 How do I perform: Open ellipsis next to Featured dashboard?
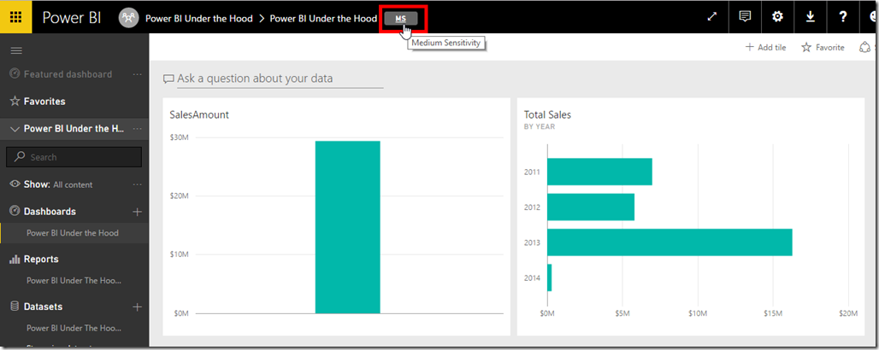coord(138,74)
